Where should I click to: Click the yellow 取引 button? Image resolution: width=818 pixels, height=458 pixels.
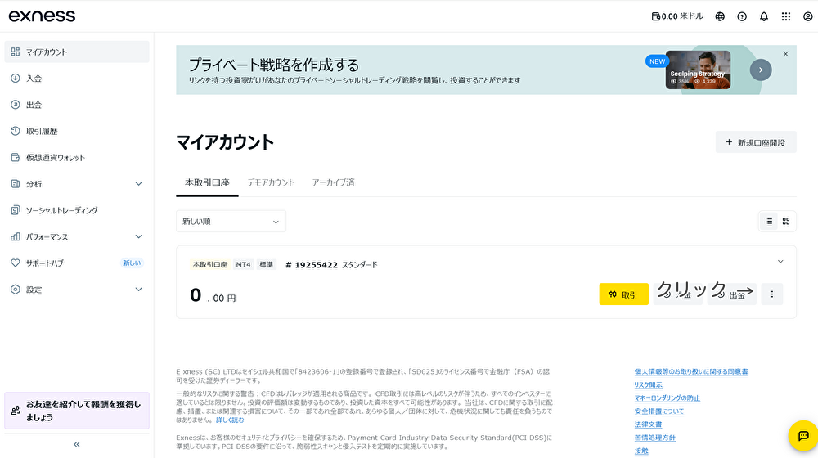pos(624,294)
